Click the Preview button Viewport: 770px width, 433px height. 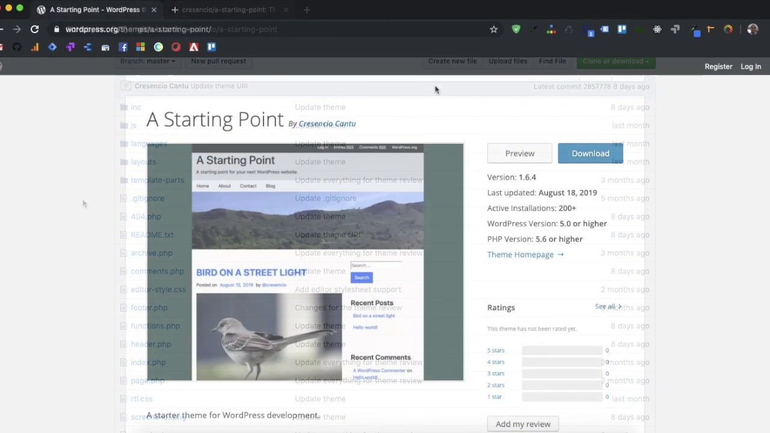click(x=520, y=153)
